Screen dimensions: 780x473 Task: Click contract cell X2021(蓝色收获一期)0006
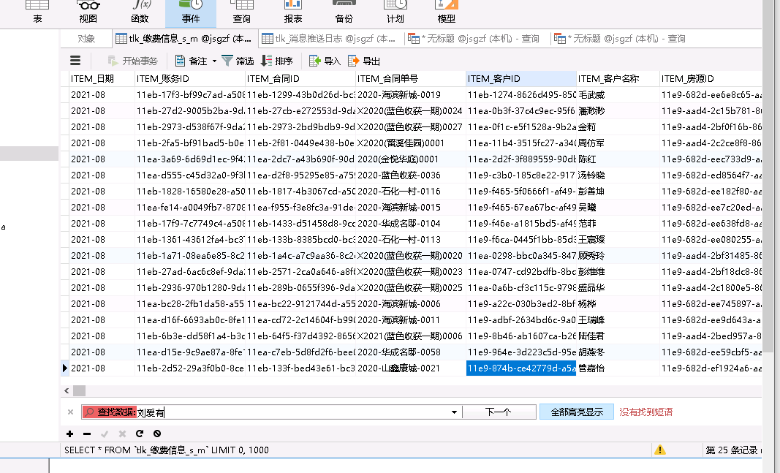(x=409, y=336)
